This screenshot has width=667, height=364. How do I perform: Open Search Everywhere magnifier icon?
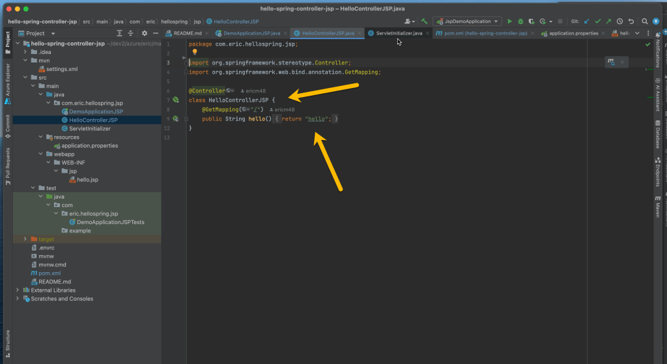tap(644, 21)
